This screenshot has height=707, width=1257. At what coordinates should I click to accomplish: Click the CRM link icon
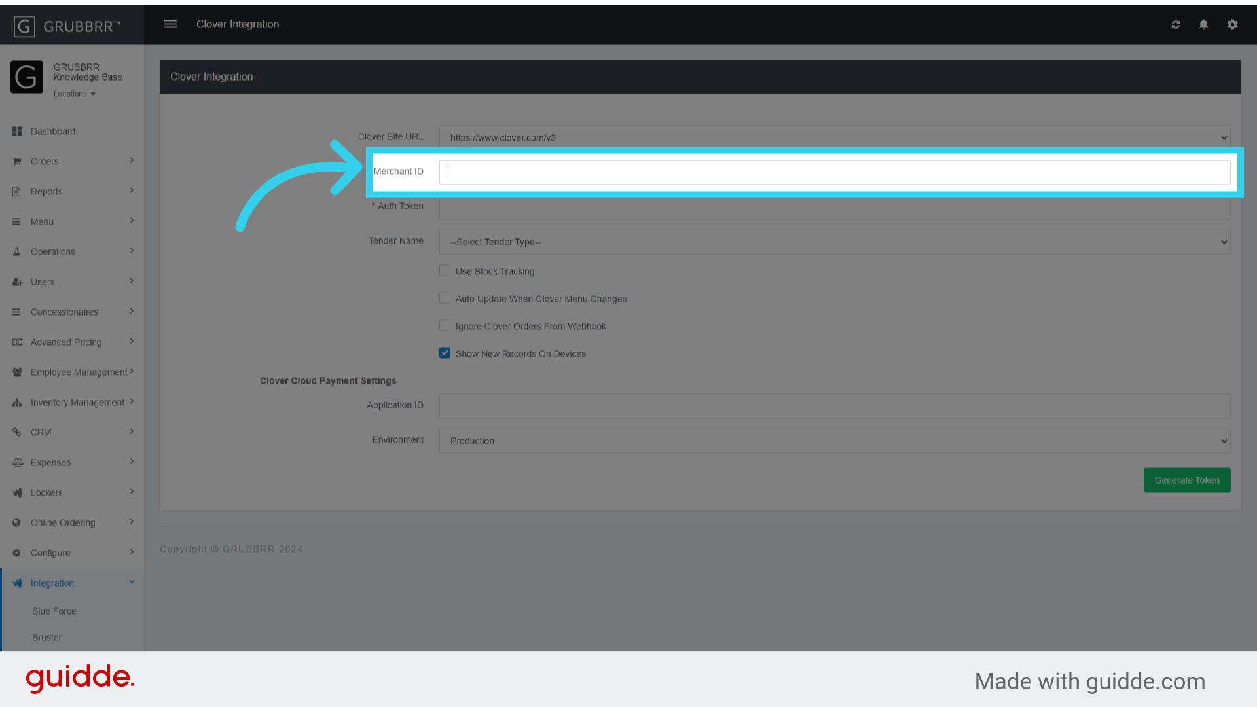tap(17, 433)
